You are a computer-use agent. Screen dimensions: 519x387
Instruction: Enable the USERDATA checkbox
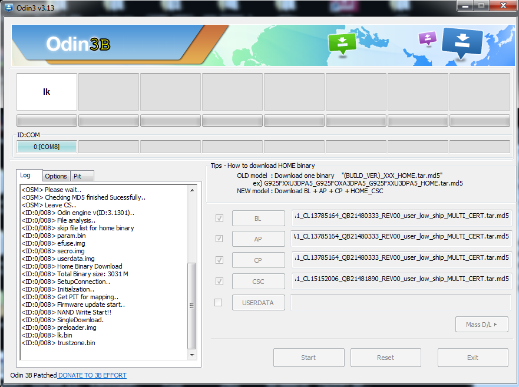pos(219,303)
